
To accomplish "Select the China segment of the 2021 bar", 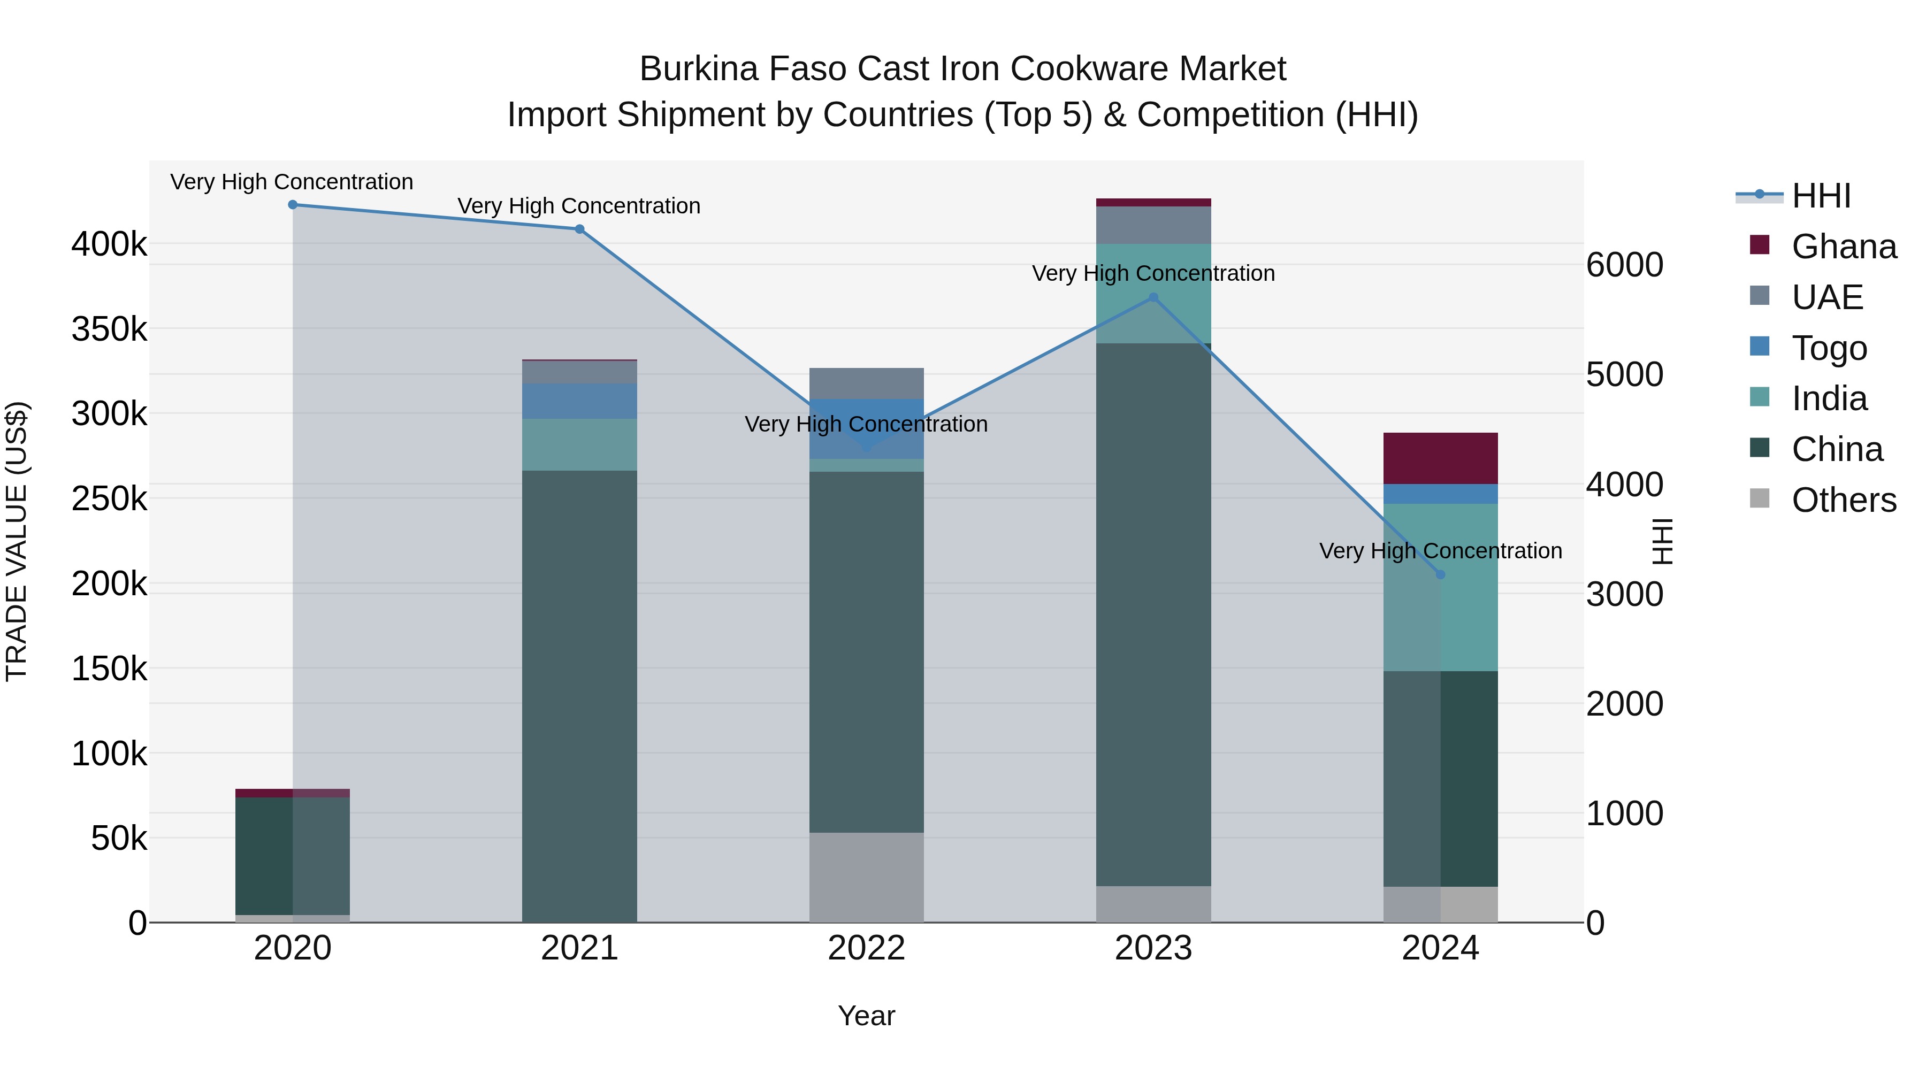I will tap(579, 696).
